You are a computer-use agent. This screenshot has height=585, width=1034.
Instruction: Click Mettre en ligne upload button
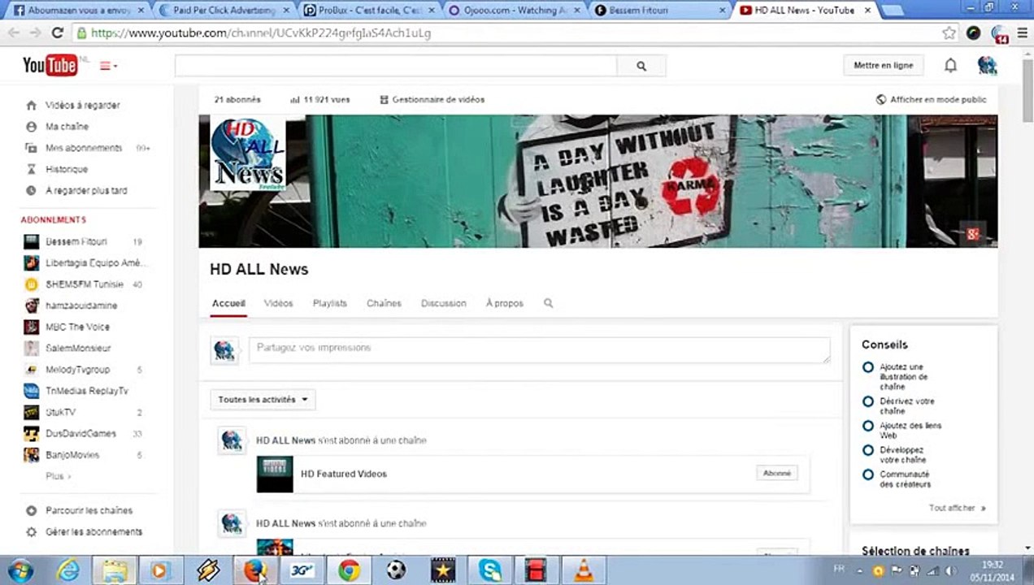coord(883,65)
